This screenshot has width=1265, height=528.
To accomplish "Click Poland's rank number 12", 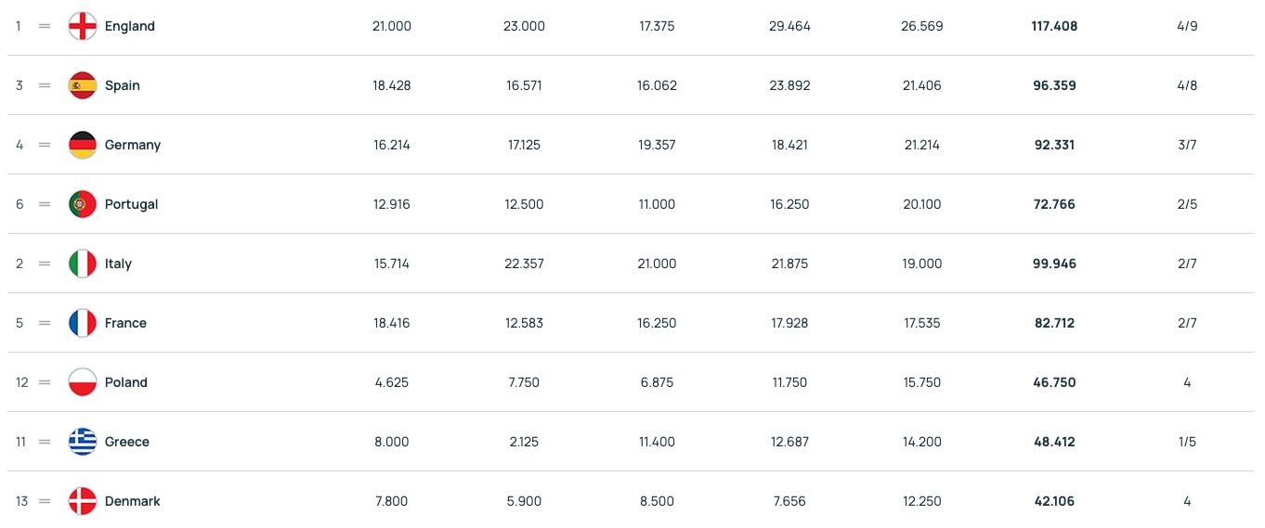I will 22,382.
